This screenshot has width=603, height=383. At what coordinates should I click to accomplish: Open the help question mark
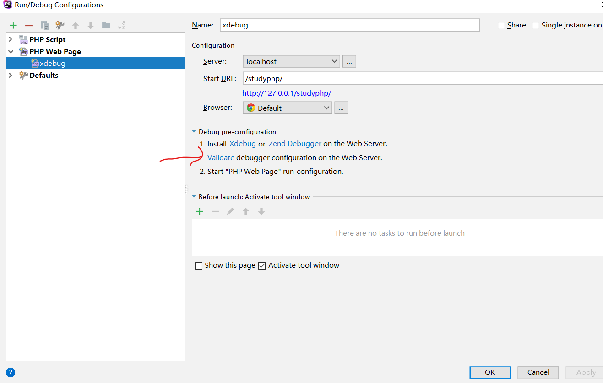point(11,372)
